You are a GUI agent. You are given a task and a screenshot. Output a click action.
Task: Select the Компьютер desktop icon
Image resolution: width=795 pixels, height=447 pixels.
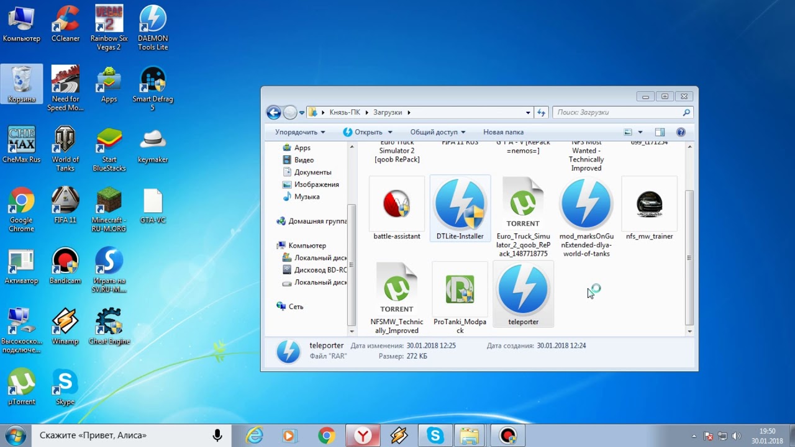22,24
